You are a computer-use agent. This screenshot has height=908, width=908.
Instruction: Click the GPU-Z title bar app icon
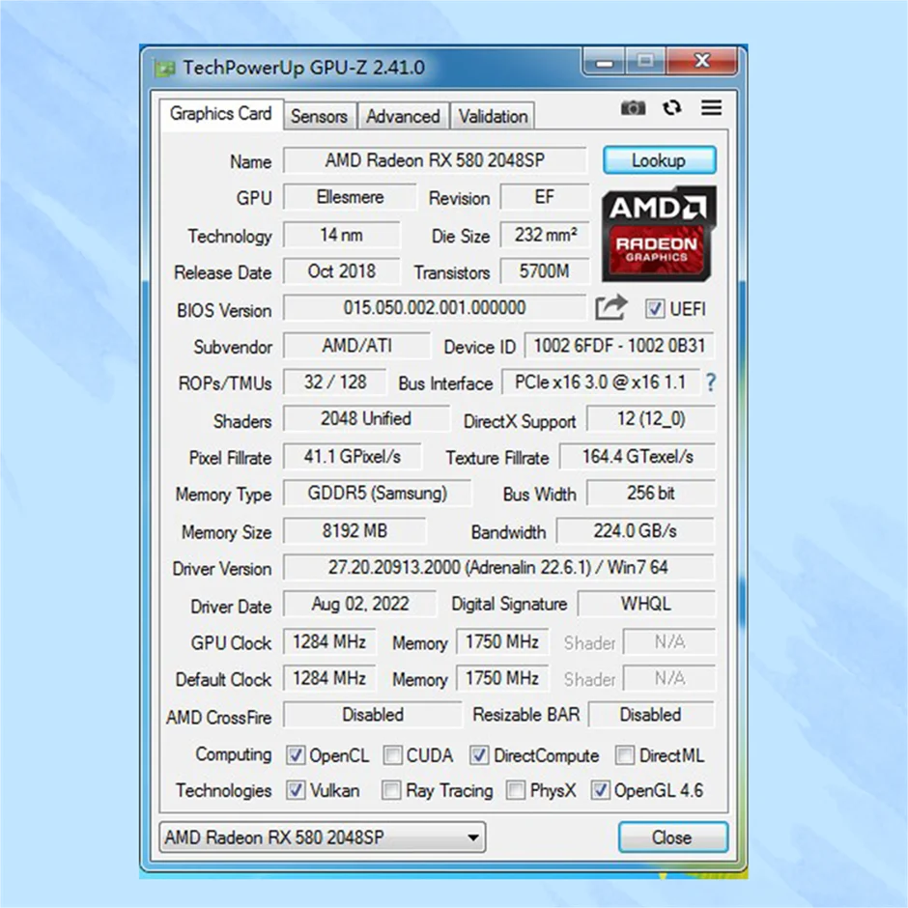(x=164, y=69)
